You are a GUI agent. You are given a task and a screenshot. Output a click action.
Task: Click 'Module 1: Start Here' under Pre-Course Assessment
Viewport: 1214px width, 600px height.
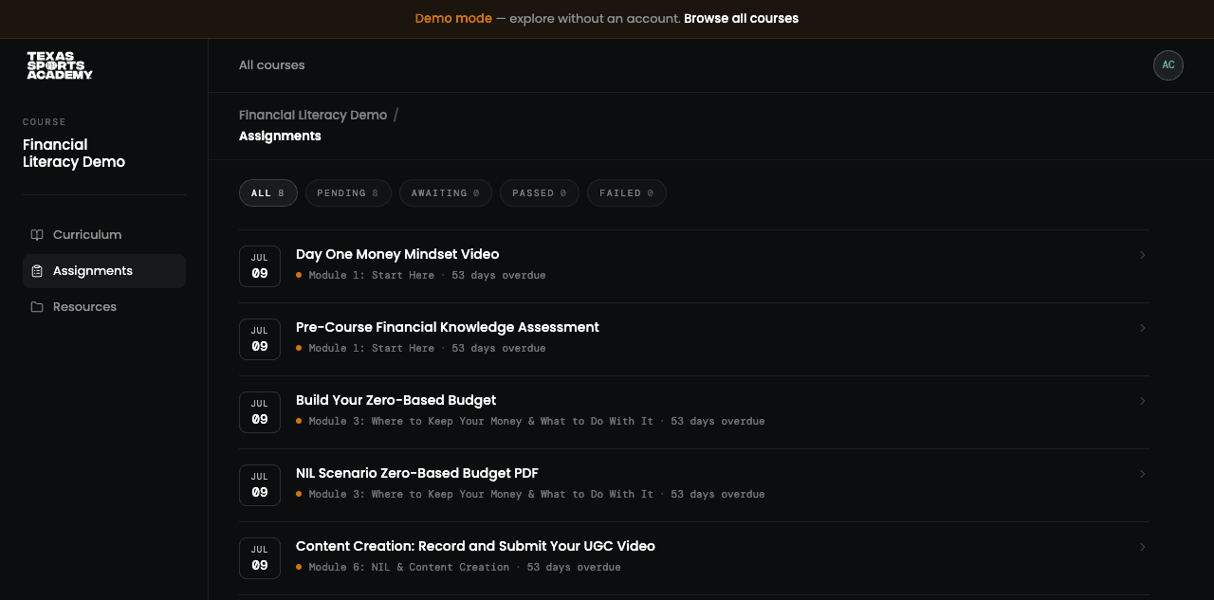tap(371, 348)
